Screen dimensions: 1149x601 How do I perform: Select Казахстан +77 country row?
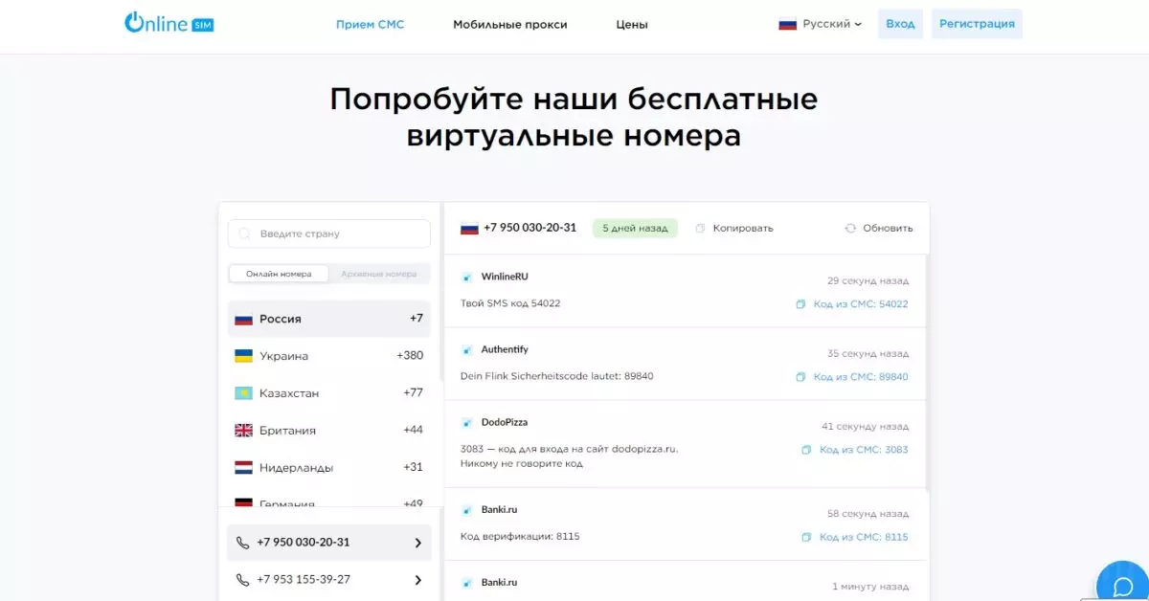tap(328, 393)
